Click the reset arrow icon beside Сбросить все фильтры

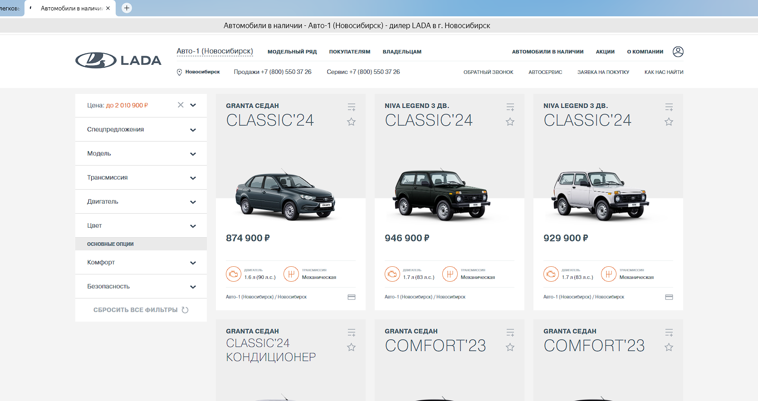(x=185, y=310)
